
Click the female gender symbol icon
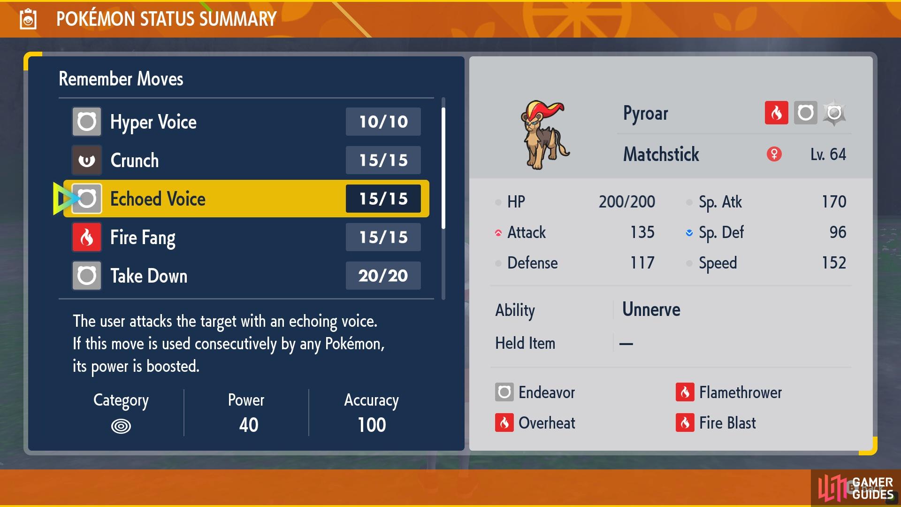pos(775,154)
